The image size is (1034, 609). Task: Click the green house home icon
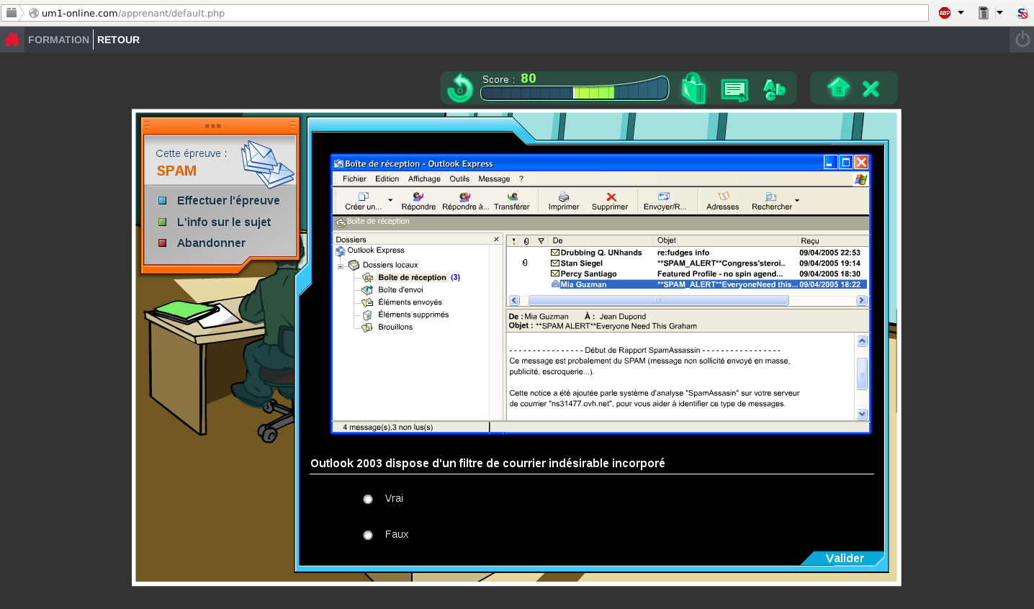coord(838,88)
